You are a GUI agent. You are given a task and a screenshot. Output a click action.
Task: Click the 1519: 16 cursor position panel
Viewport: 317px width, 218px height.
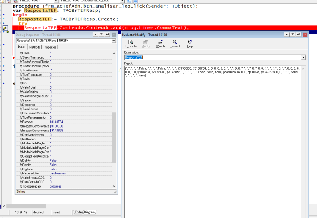click(21, 212)
